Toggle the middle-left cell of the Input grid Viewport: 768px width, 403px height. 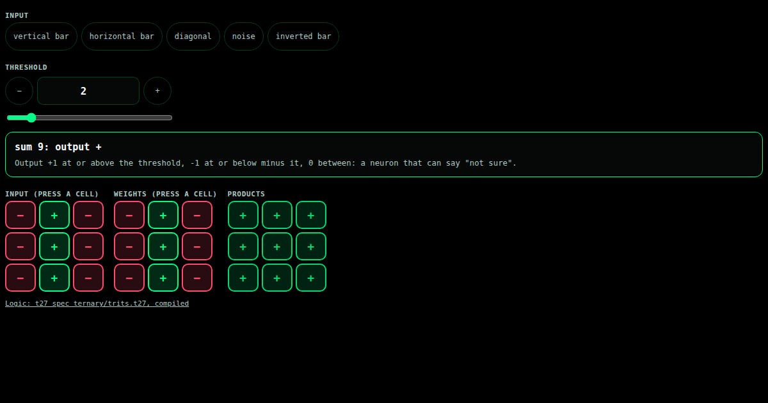20,246
